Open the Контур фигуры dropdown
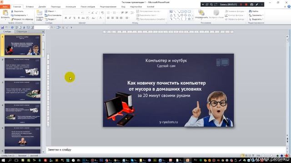The image size is (291, 163). [x=235, y=15]
